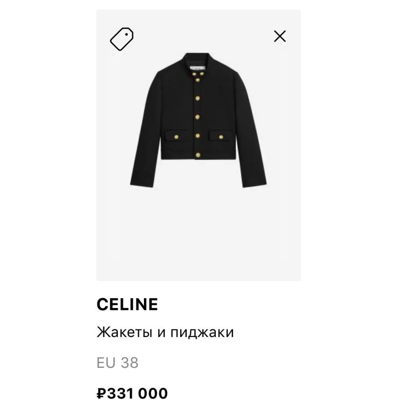Click the ₽331 000 price
Screen dimensions: 406x406
click(132, 394)
